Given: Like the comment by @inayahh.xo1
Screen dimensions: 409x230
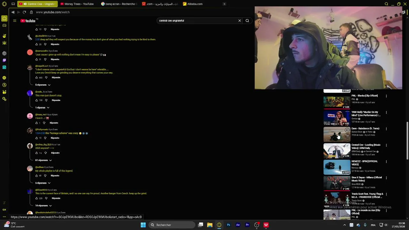Looking at the screenshot, I should 36,78.
